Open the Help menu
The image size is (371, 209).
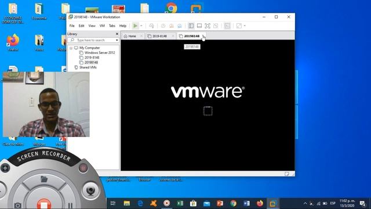point(122,26)
